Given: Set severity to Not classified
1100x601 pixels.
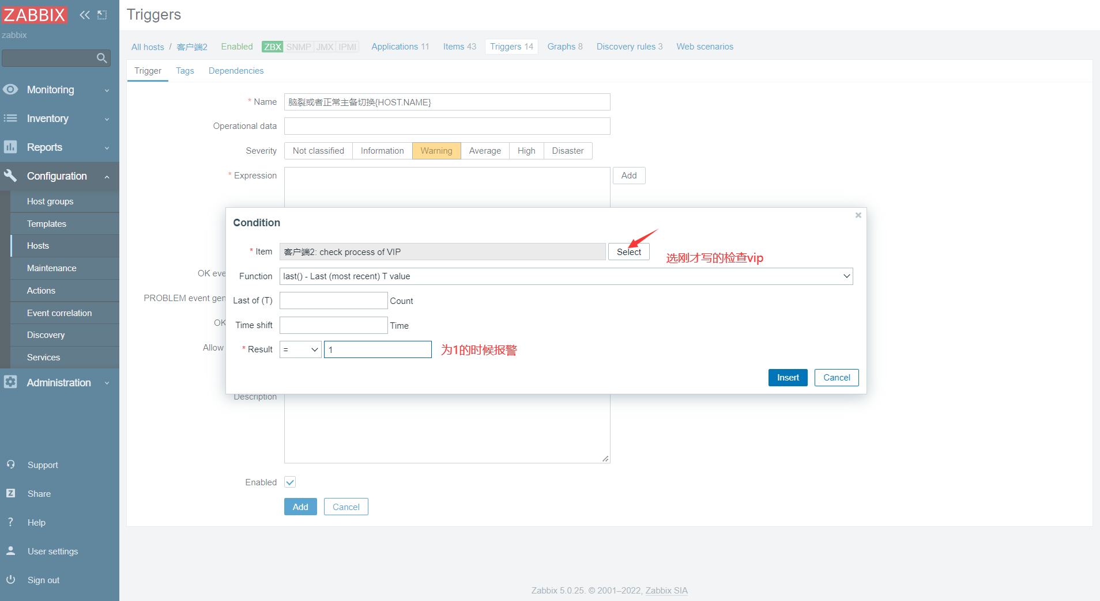Looking at the screenshot, I should (x=318, y=151).
